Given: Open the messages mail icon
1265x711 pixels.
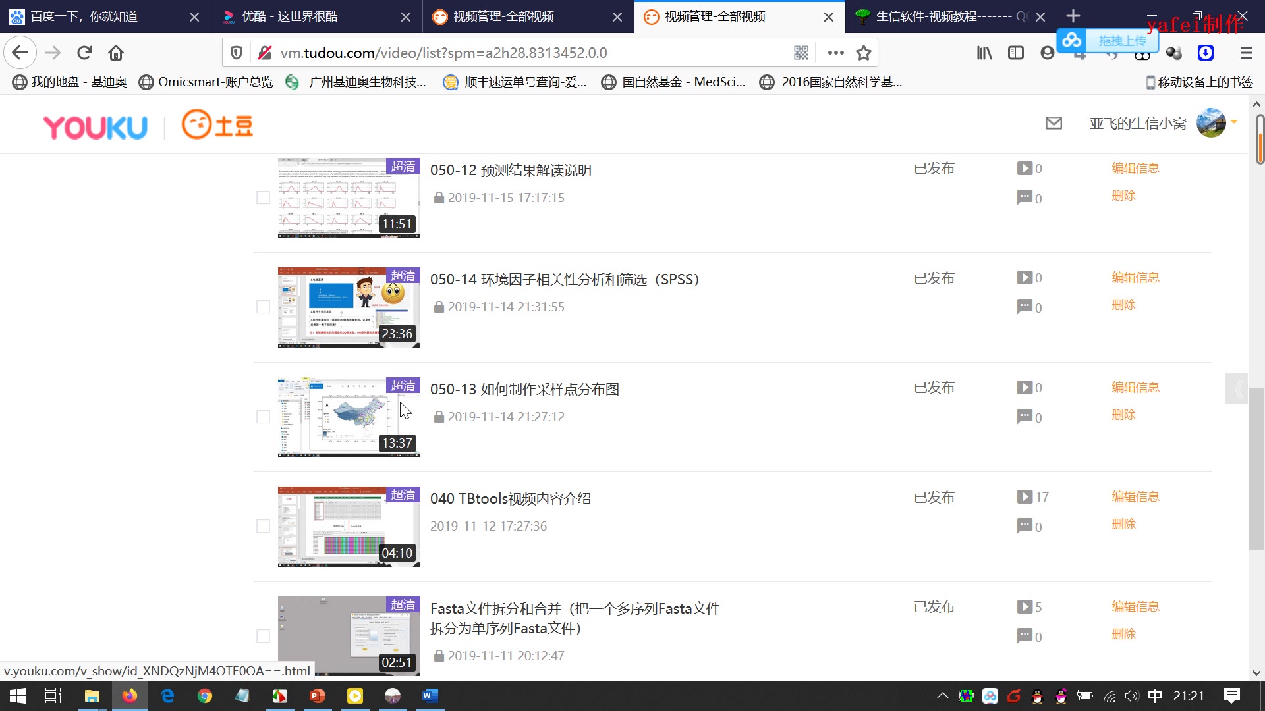Looking at the screenshot, I should click(1054, 123).
